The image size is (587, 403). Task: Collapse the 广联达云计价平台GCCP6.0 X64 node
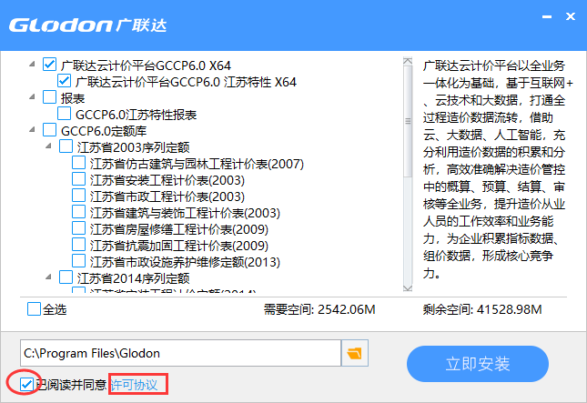(32, 65)
